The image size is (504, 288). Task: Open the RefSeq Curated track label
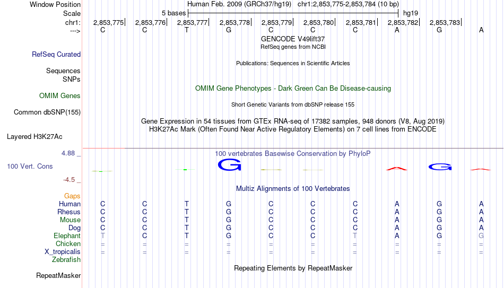[56, 54]
